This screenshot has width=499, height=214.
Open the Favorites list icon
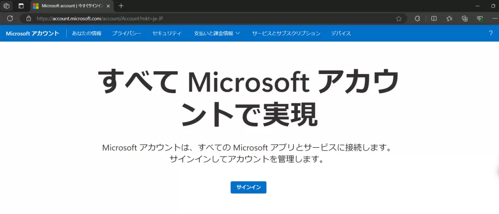449,19
